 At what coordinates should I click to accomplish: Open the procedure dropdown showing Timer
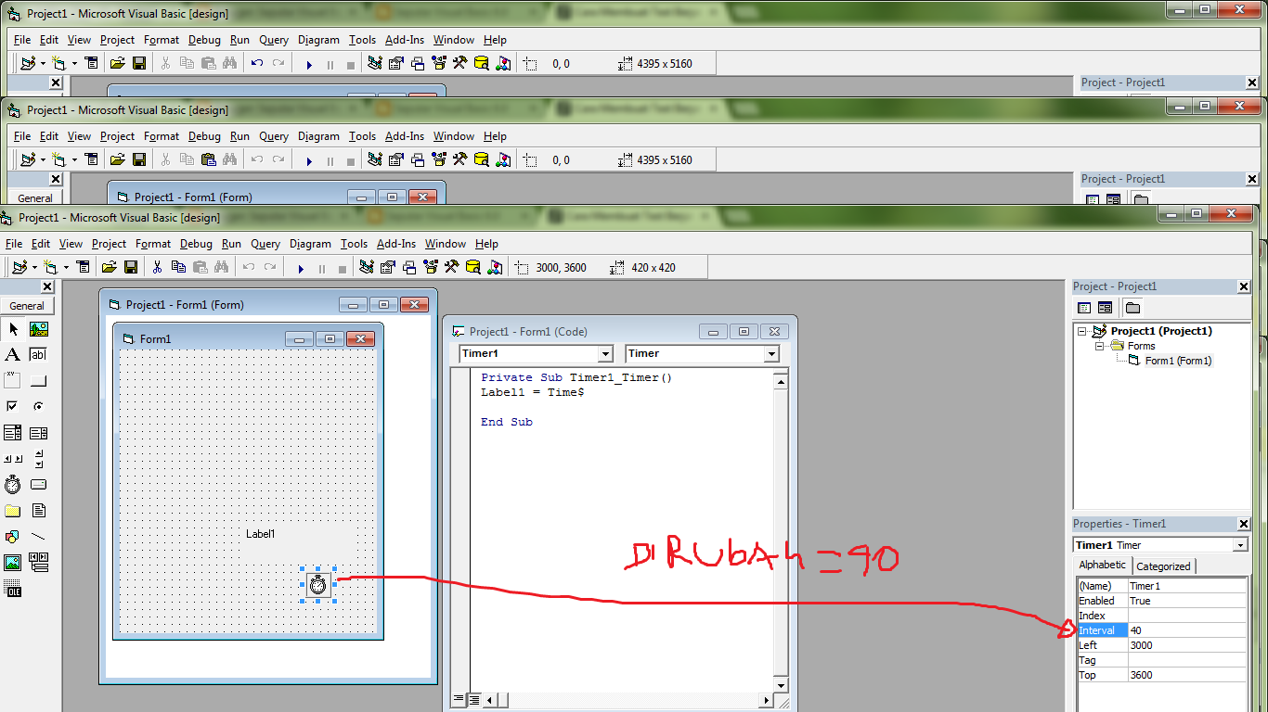773,353
